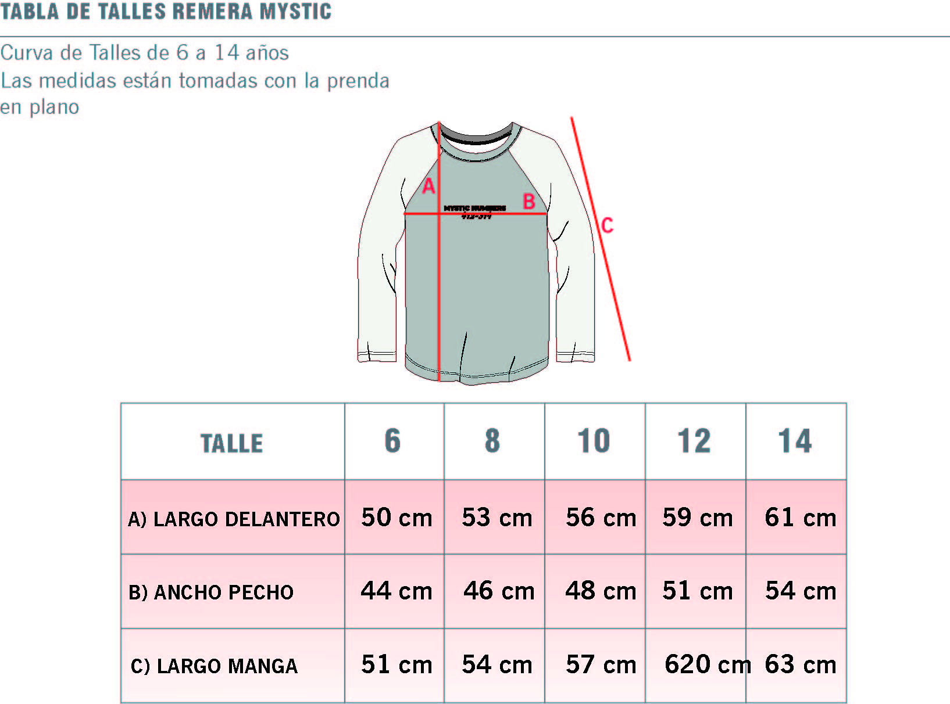Click the B) ANCHO PECHO row label

coord(211,592)
